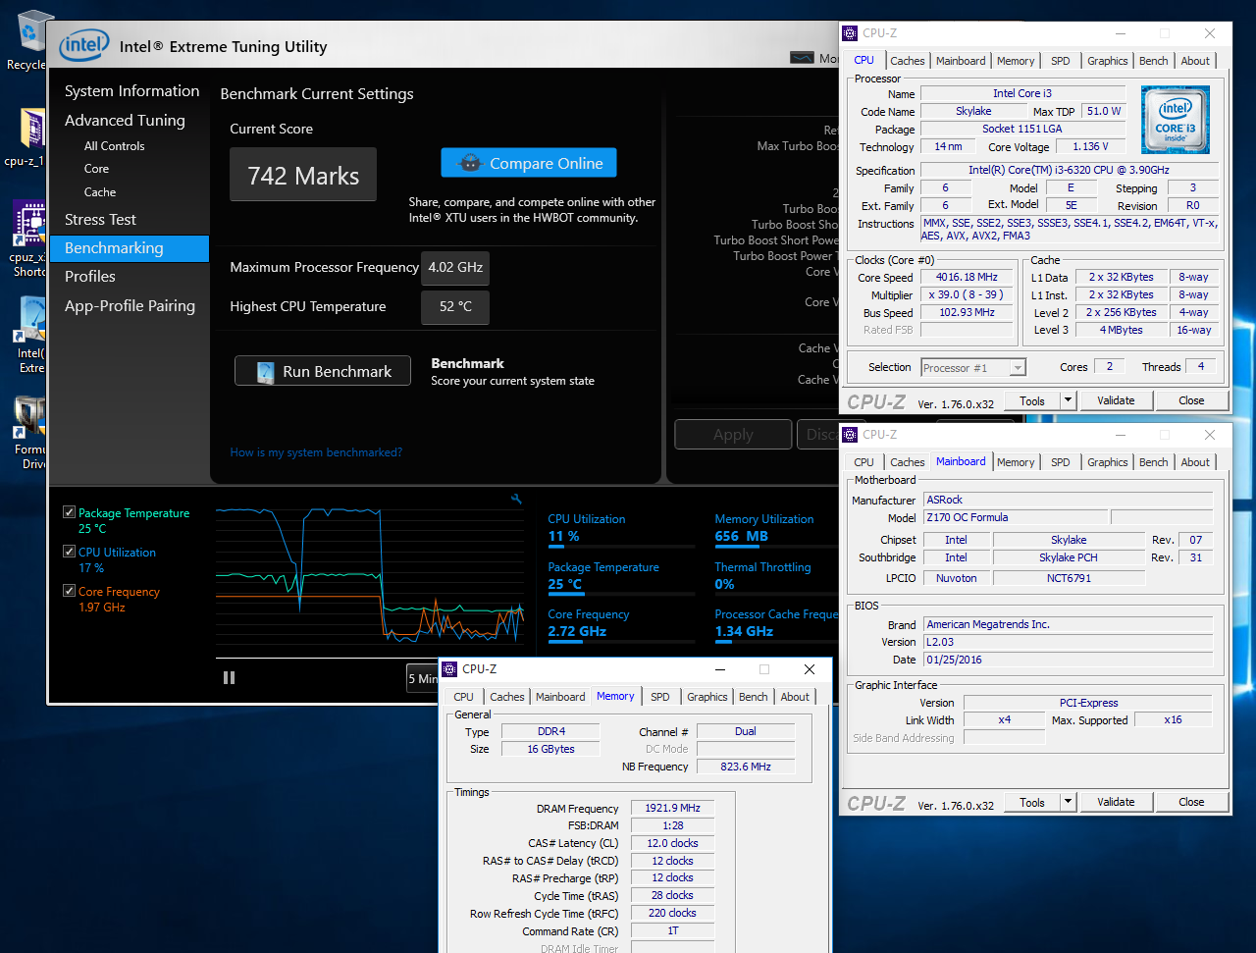Click Tools button in CPU-Z Mainboard window

pyautogui.click(x=1032, y=802)
